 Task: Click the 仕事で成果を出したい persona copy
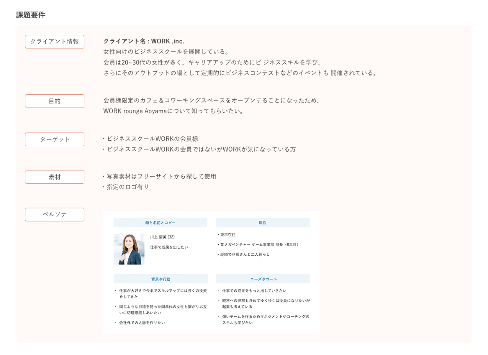[x=169, y=247]
